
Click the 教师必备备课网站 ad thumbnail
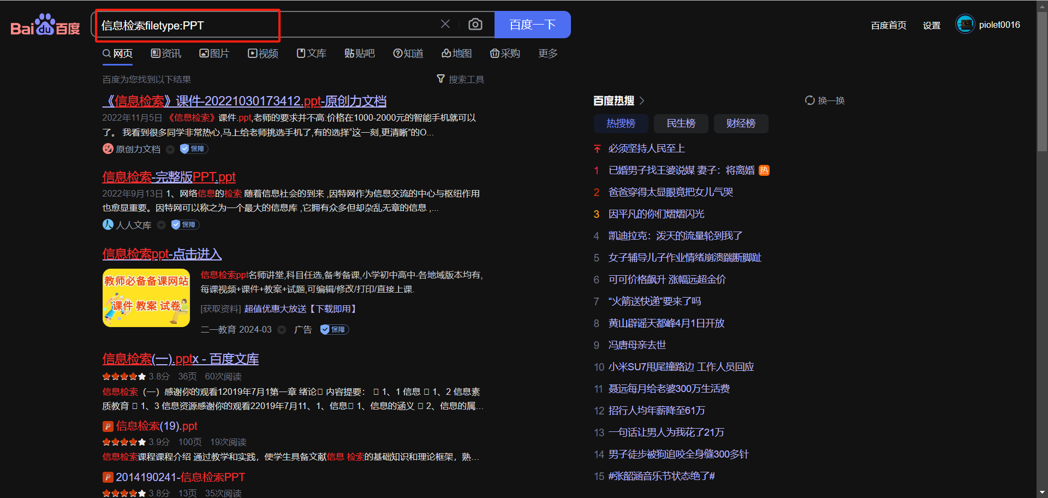[x=146, y=298]
